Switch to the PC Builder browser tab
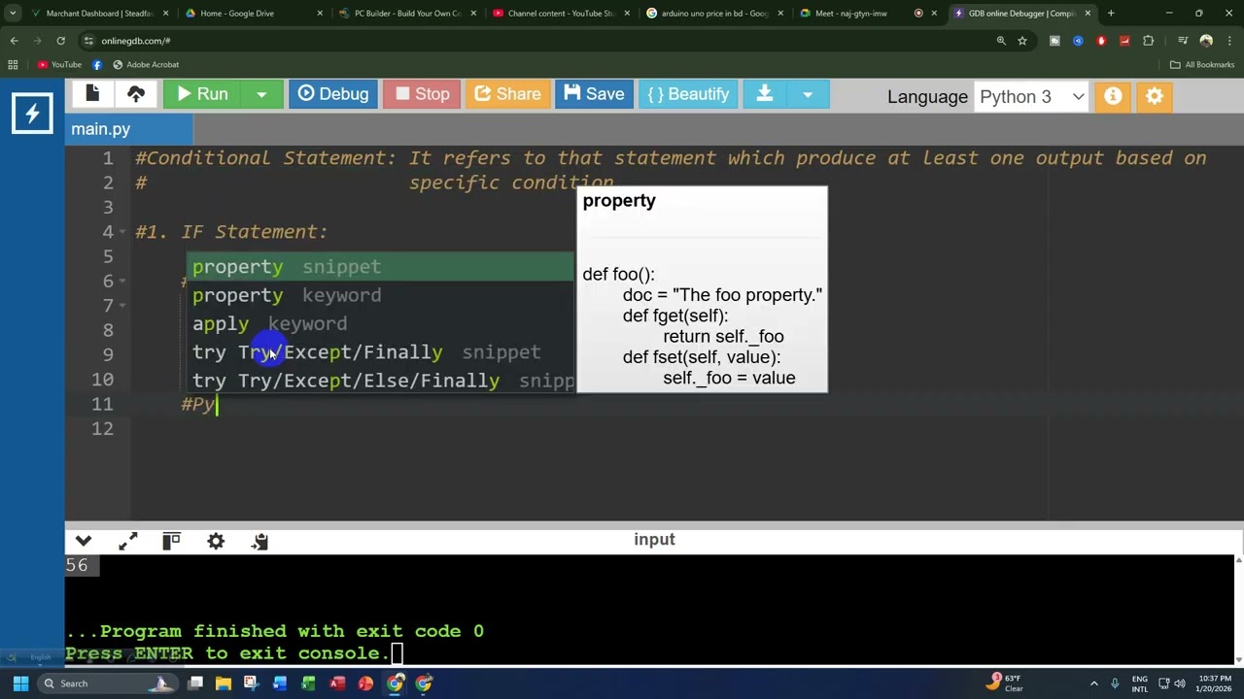 [x=405, y=14]
